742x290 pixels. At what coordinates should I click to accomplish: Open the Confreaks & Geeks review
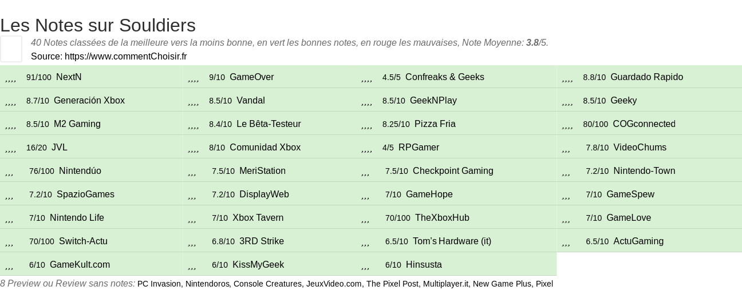coord(444,77)
